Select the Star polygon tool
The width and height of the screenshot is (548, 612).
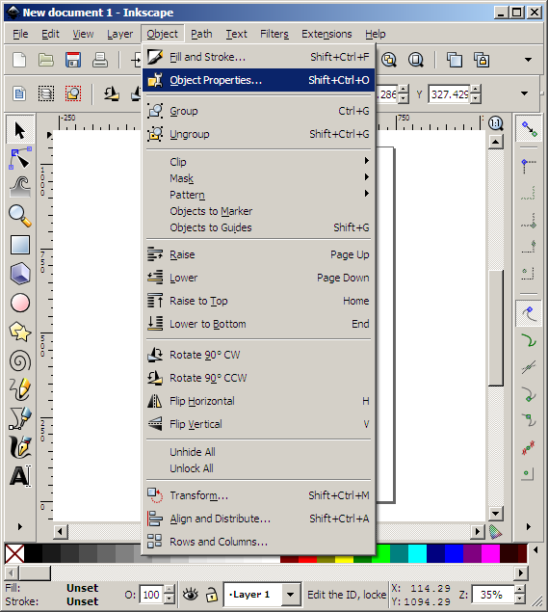point(20,332)
